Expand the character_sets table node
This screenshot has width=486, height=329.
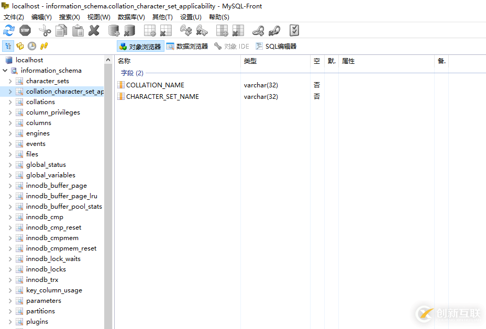(x=10, y=81)
